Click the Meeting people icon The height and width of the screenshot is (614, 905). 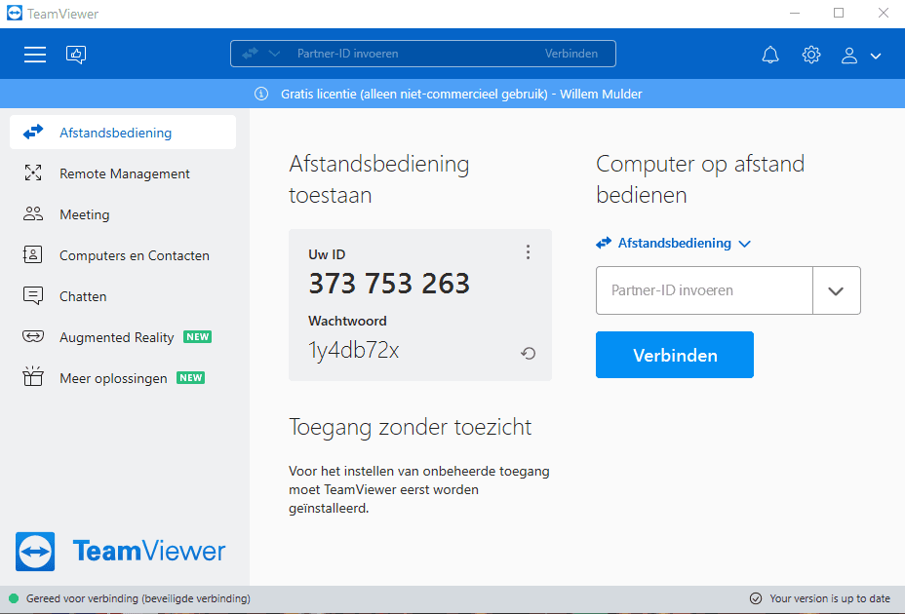33,213
